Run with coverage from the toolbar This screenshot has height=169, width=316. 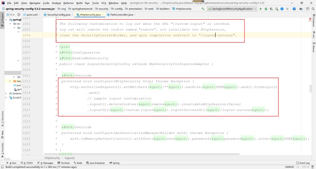[271, 9]
